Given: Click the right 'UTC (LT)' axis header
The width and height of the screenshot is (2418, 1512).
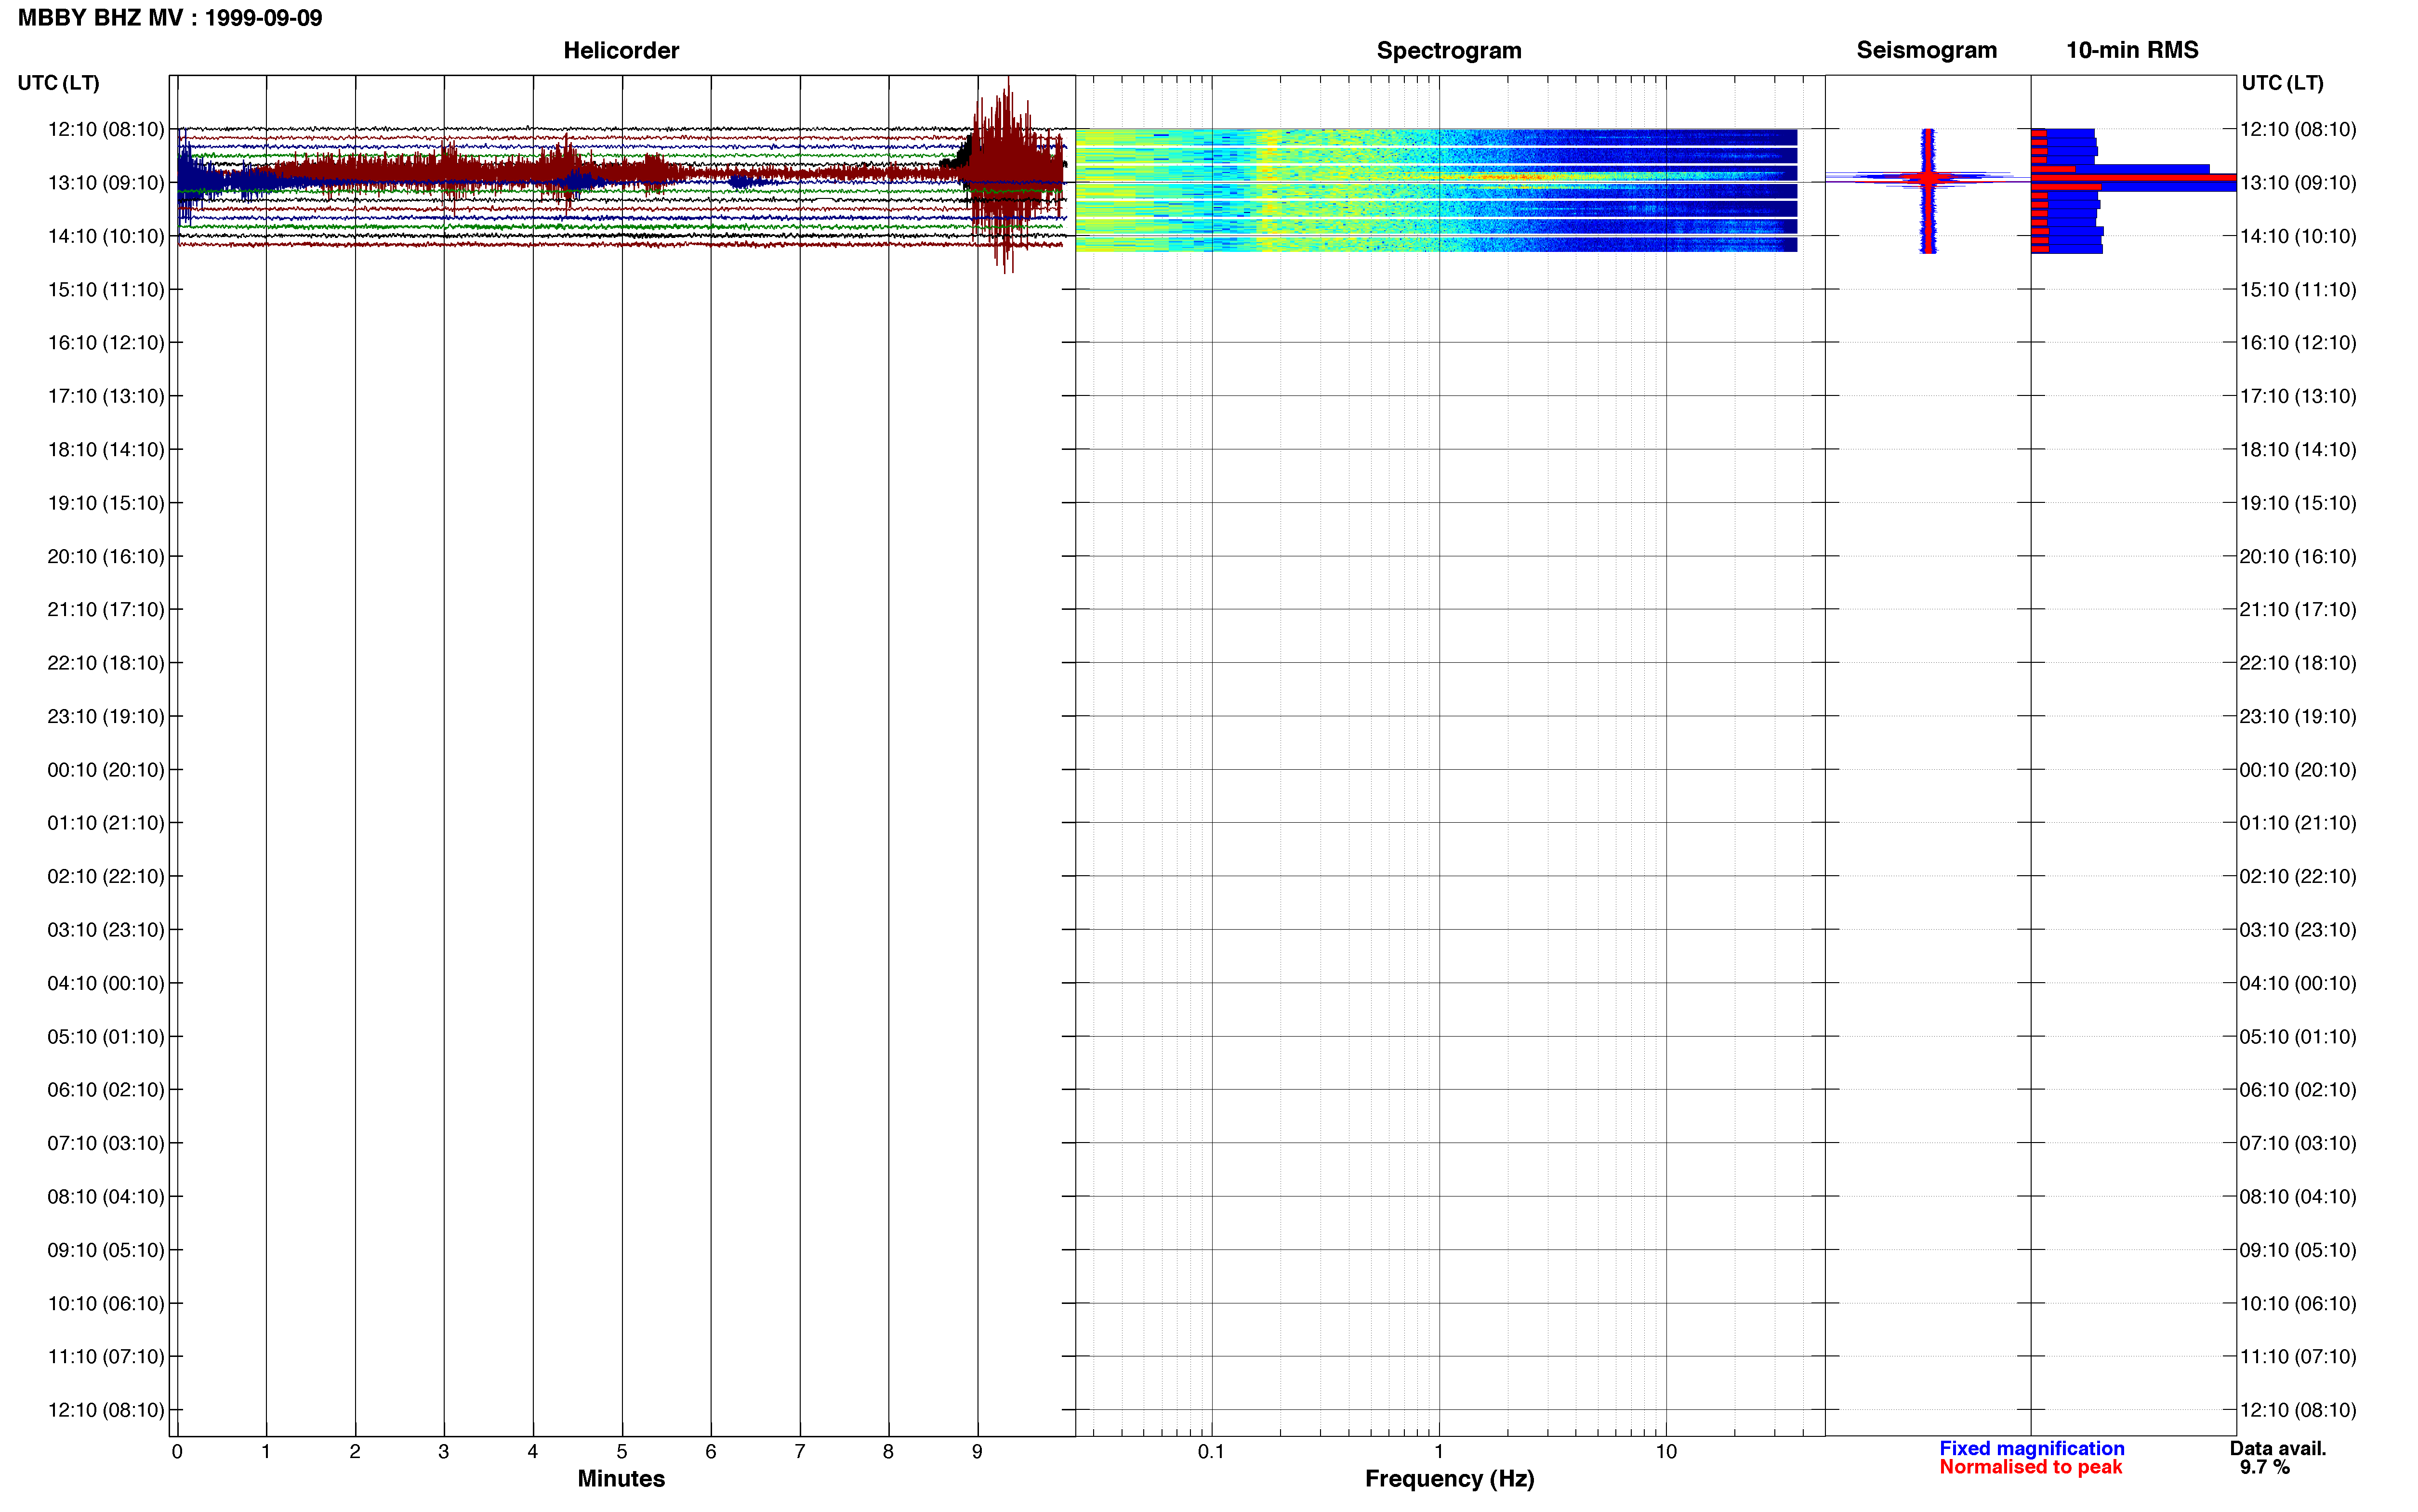Looking at the screenshot, I should point(2282,83).
